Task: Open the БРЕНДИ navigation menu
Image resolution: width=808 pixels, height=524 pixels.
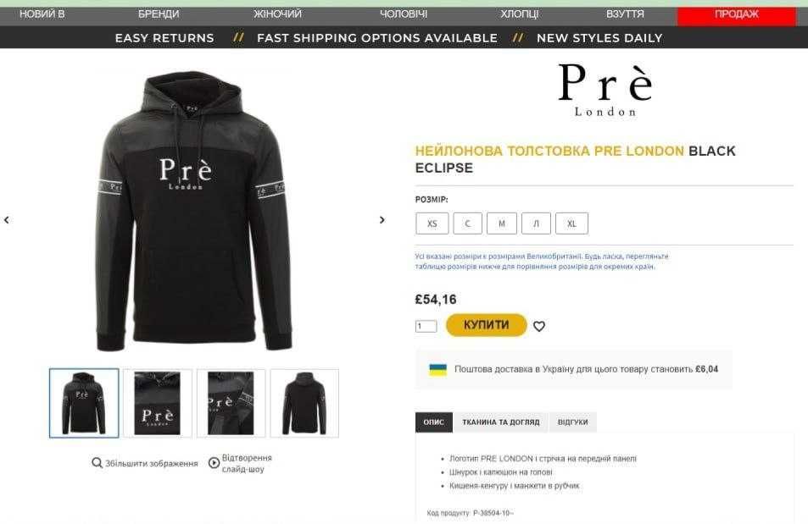Action: point(159,14)
